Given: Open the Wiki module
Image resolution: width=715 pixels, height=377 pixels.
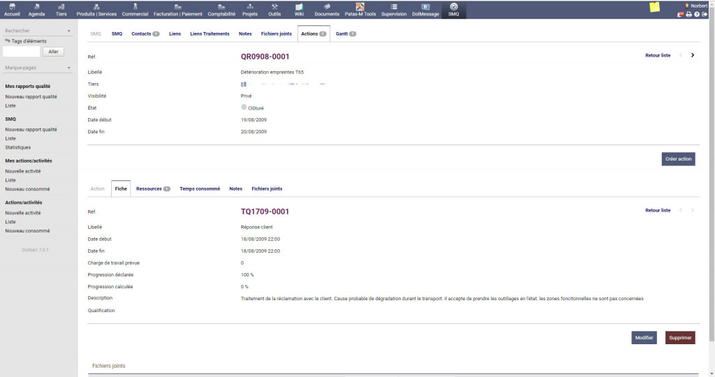Looking at the screenshot, I should point(299,10).
